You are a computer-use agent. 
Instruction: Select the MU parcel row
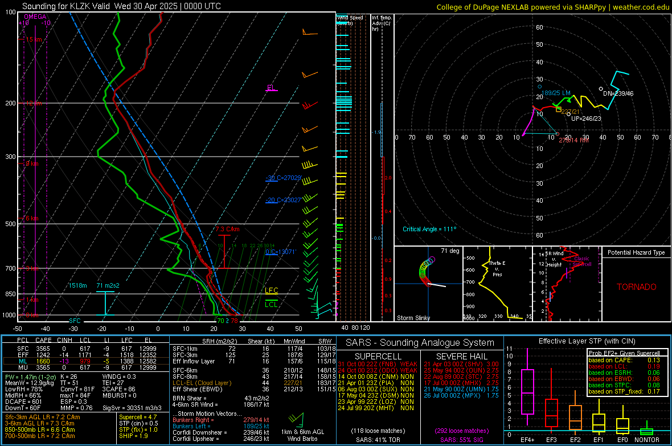tap(86, 367)
